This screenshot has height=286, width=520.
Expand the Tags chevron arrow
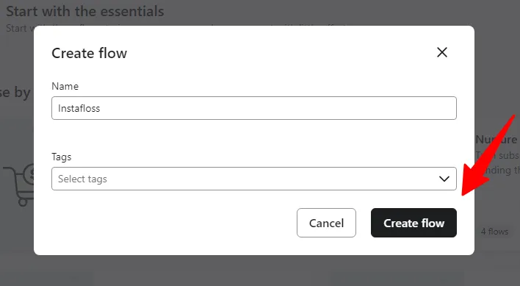444,179
